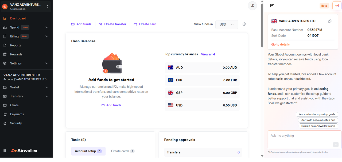The image size is (342, 162).
Task: Expand the Spend menu chevron
Action: tap(47, 27)
